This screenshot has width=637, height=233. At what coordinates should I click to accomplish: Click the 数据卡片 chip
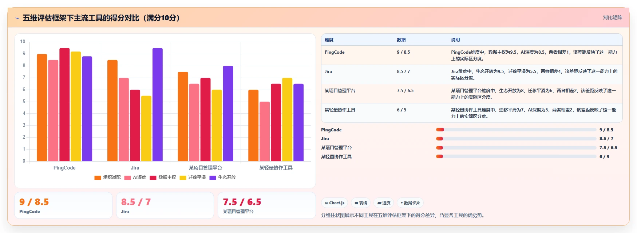(410, 203)
